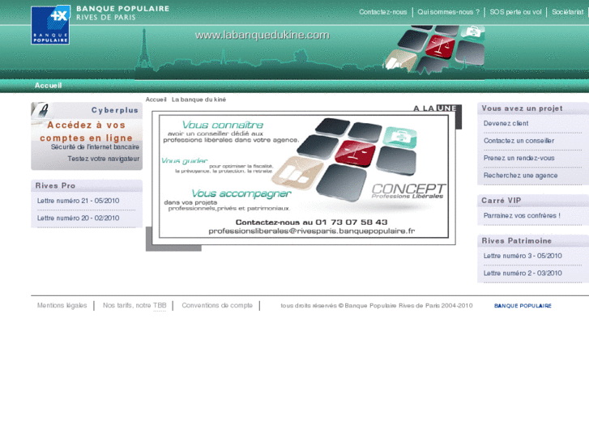This screenshot has width=589, height=441.
Task: Open Lettre numéro 2 - 03/2010
Action: pyautogui.click(x=523, y=273)
